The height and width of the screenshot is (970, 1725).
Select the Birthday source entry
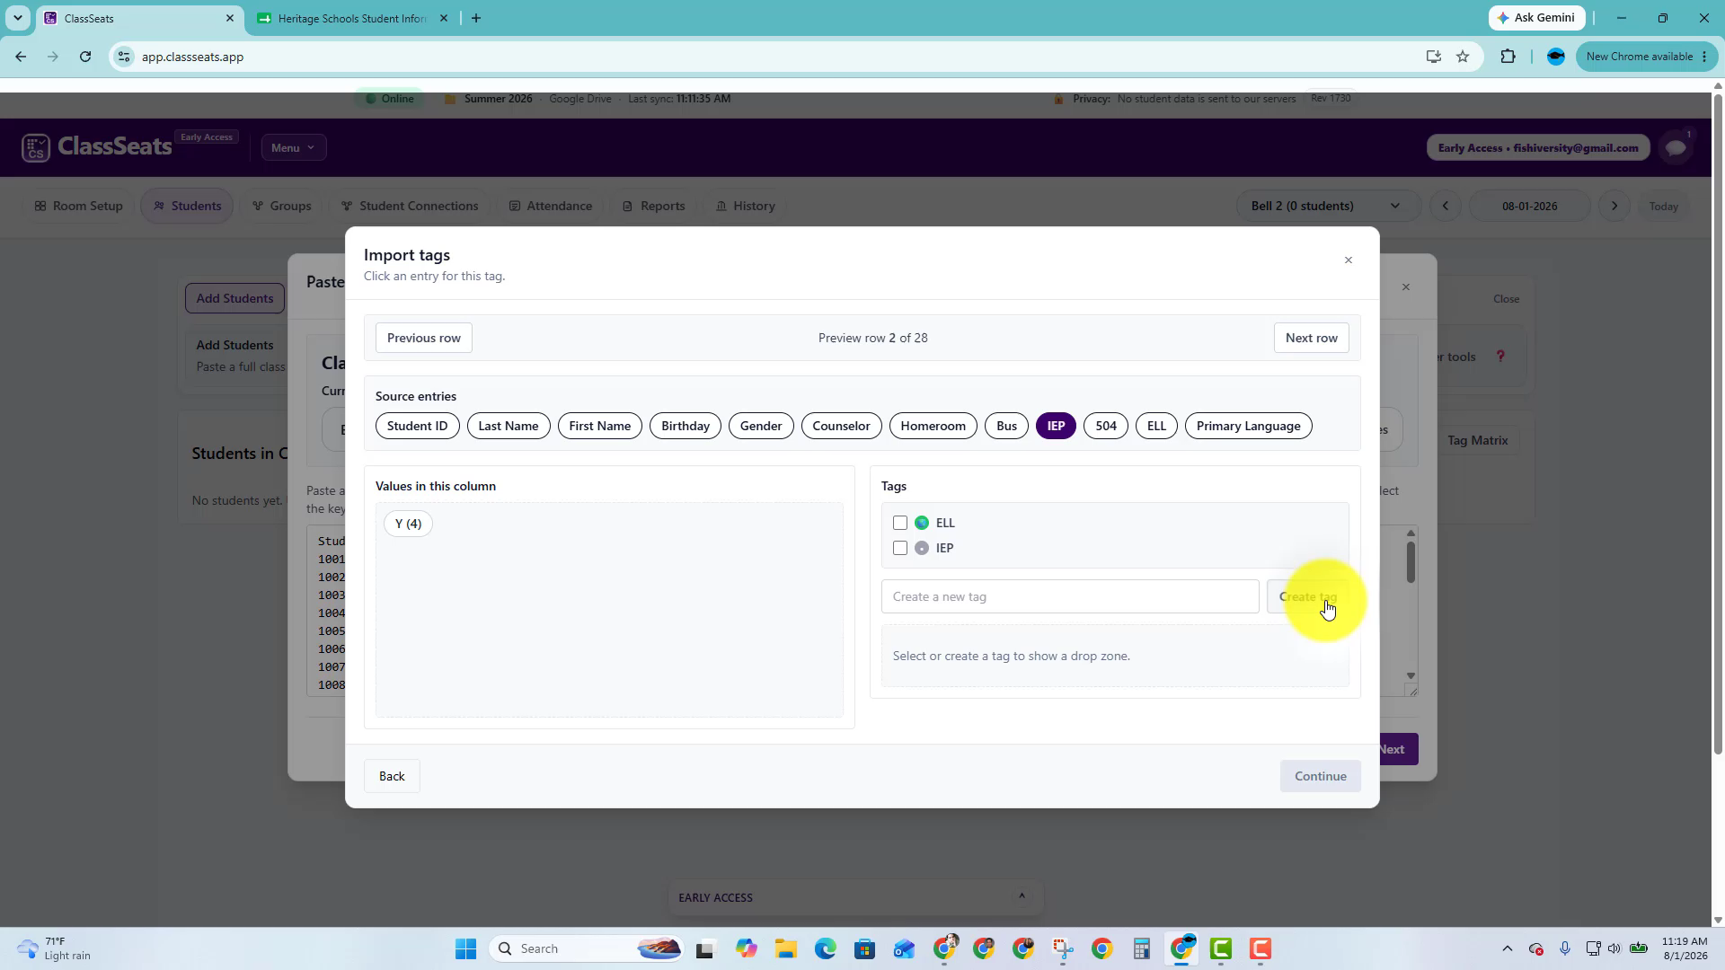pyautogui.click(x=686, y=426)
